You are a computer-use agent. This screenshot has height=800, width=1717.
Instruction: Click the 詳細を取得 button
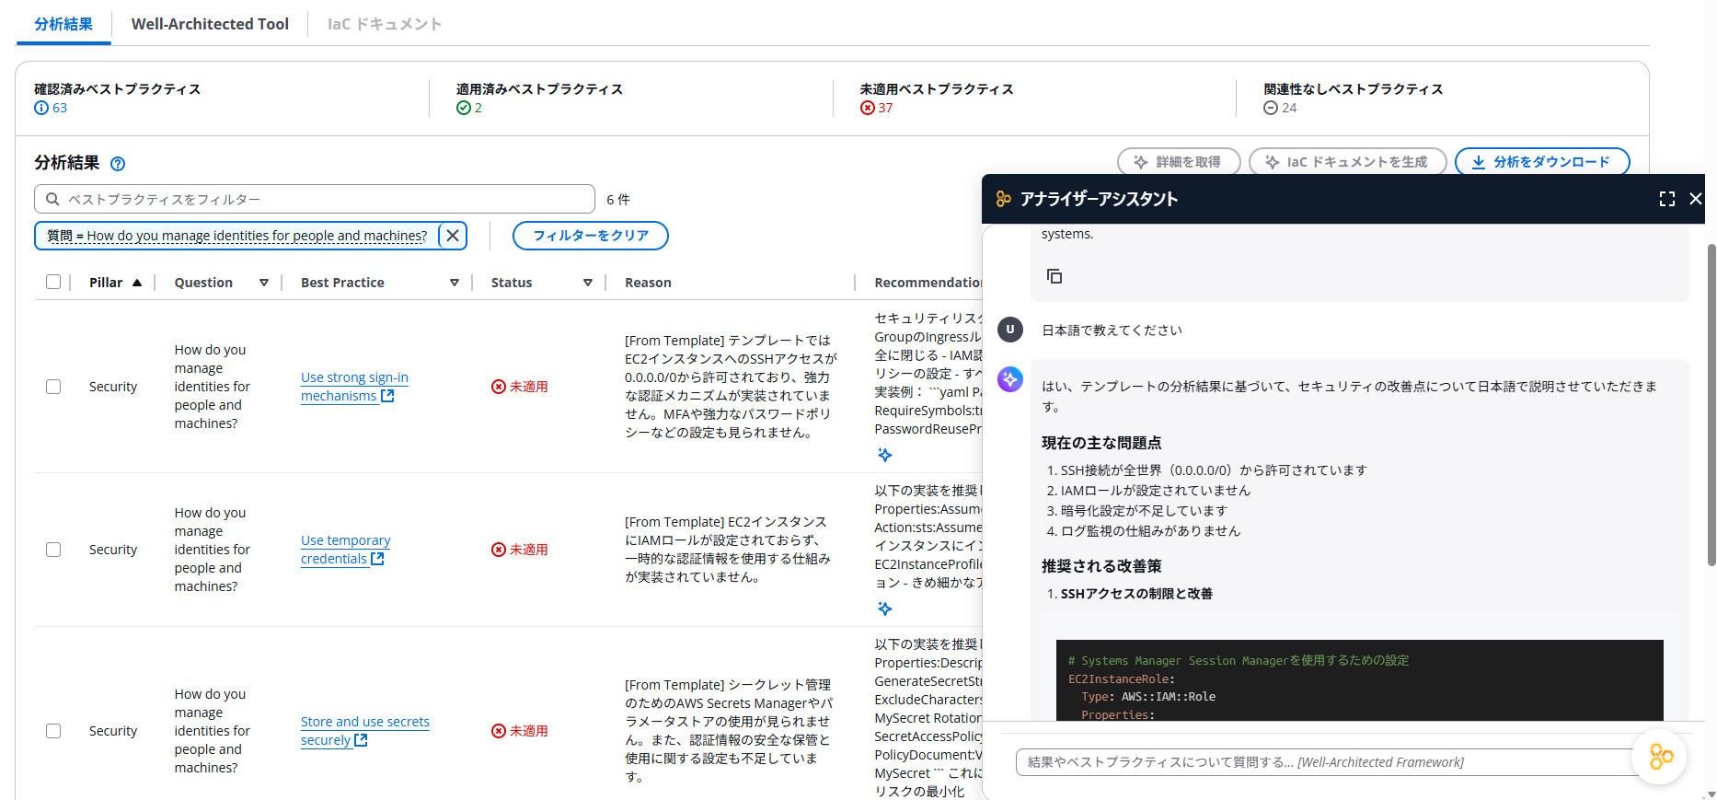click(x=1179, y=162)
